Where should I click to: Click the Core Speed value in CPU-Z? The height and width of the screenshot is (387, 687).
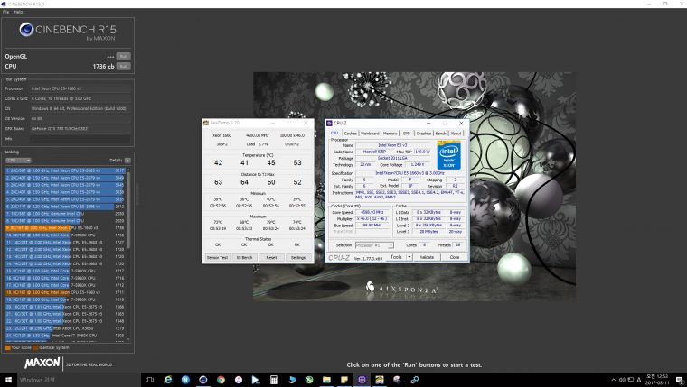point(372,212)
